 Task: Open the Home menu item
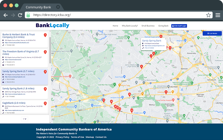pos(115,26)
